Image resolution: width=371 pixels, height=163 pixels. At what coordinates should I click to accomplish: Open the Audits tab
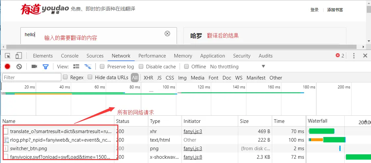(x=266, y=56)
